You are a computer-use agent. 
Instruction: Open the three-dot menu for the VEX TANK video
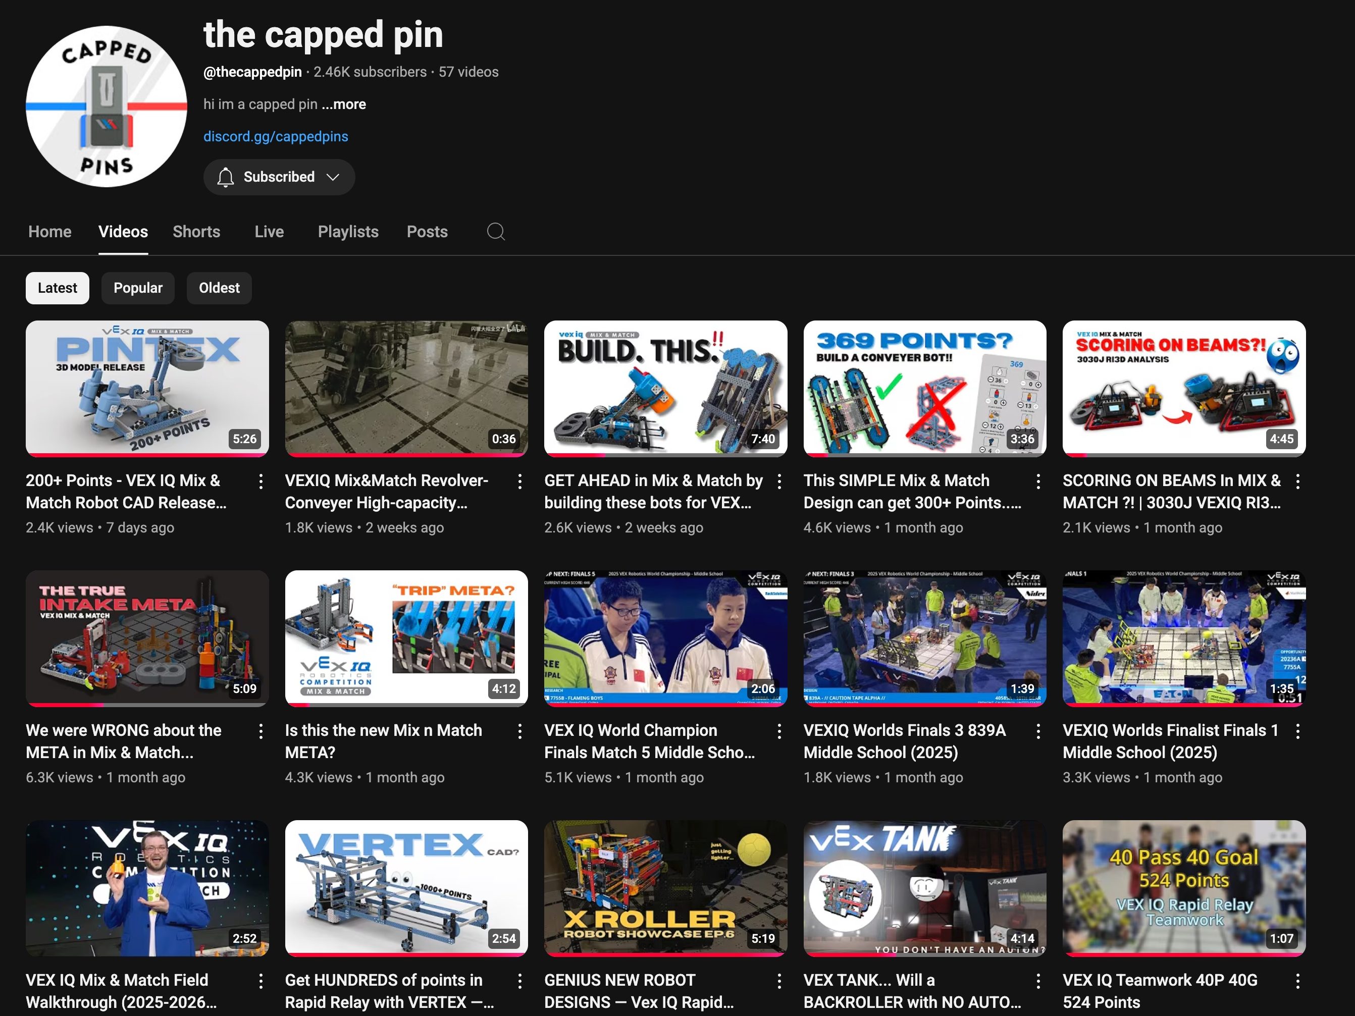tap(1038, 981)
